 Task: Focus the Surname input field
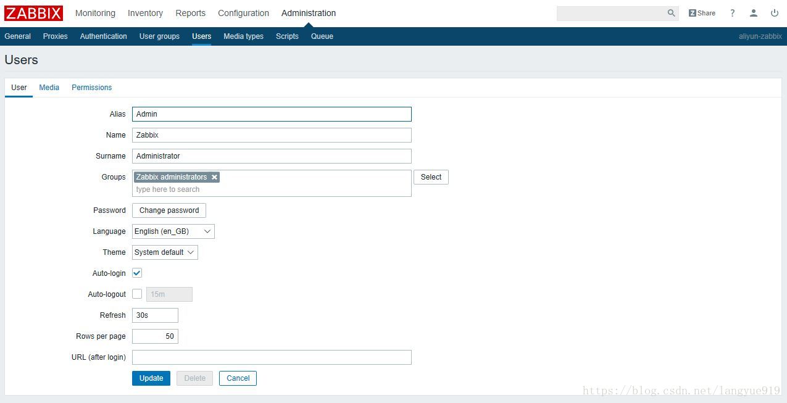(272, 156)
